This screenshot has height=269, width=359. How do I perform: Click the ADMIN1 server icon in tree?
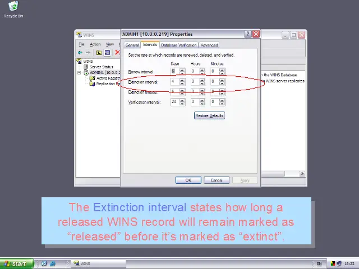pyautogui.click(x=86, y=73)
